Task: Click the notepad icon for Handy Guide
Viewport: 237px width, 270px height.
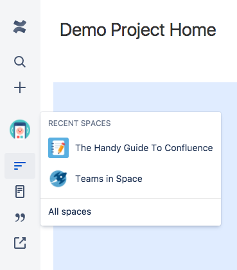Action: pyautogui.click(x=58, y=148)
